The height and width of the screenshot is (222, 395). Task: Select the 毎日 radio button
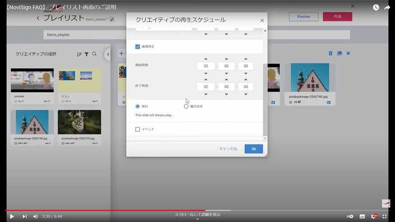coord(137,106)
